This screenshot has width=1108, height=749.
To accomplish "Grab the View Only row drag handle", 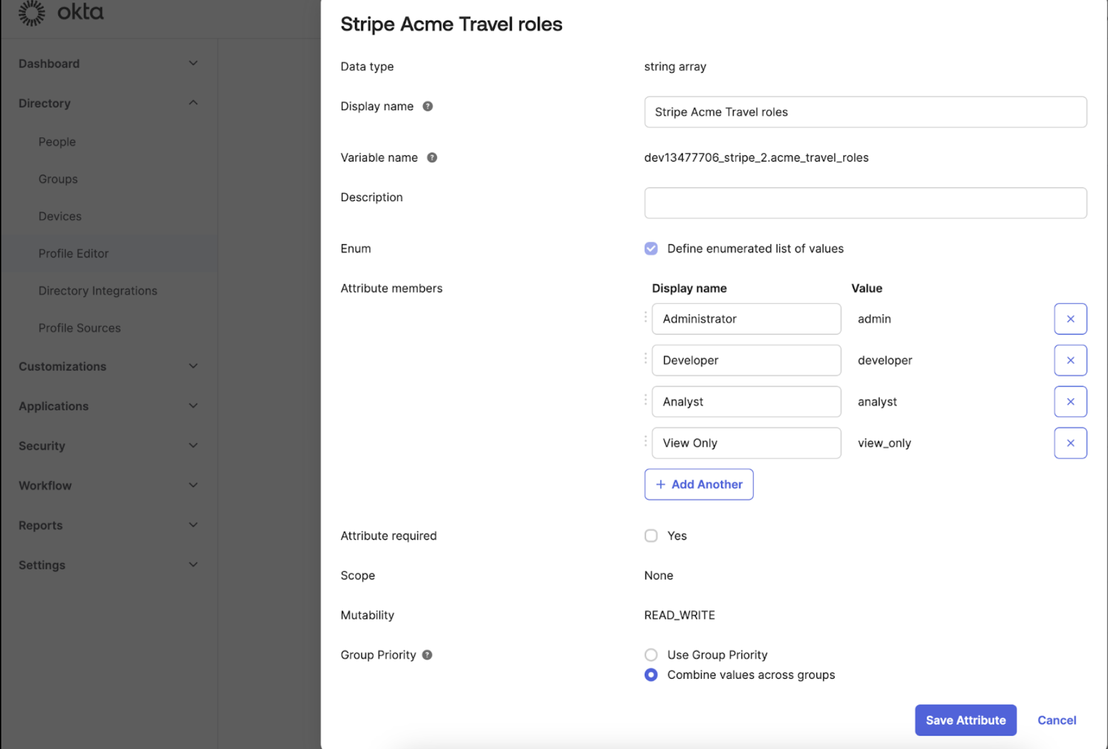I will click(645, 441).
